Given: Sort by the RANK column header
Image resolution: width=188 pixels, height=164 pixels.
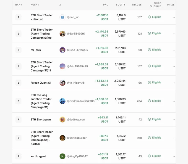Looking at the screenshot, I should click(x=19, y=5).
